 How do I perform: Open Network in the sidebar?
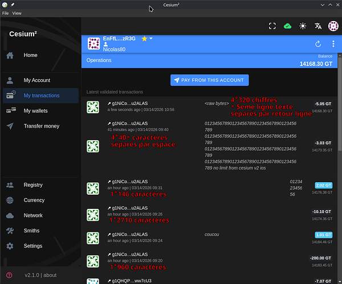point(41,215)
